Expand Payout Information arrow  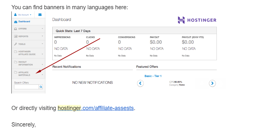pyautogui.click(x=42, y=65)
